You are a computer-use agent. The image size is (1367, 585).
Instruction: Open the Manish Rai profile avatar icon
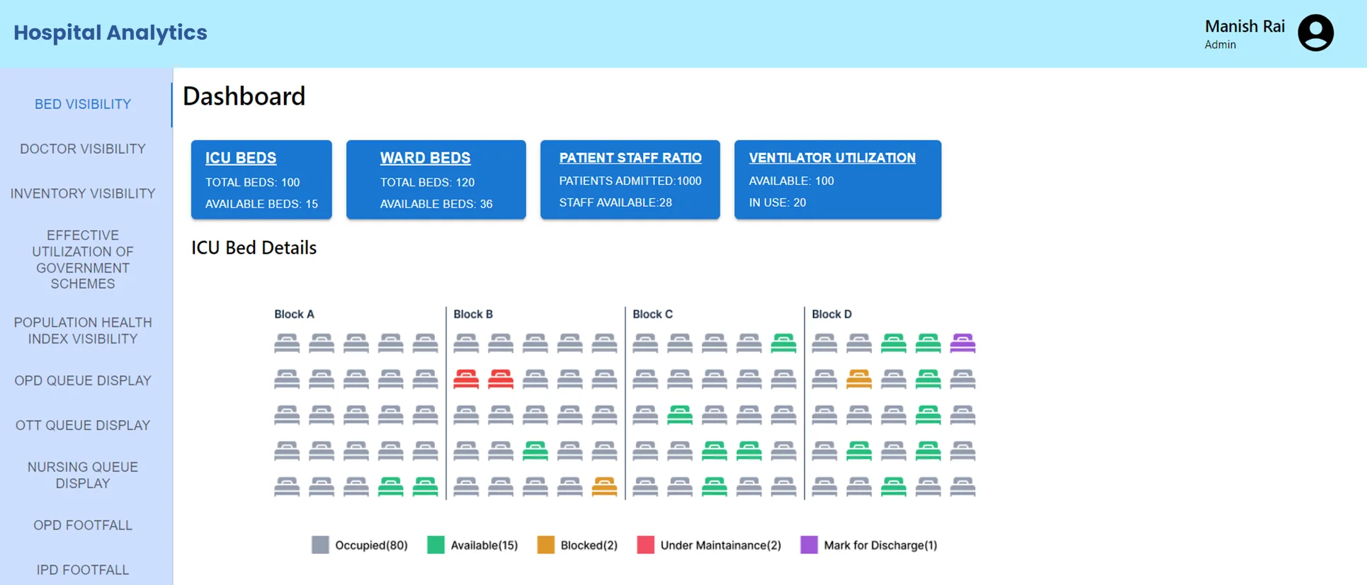(x=1315, y=33)
